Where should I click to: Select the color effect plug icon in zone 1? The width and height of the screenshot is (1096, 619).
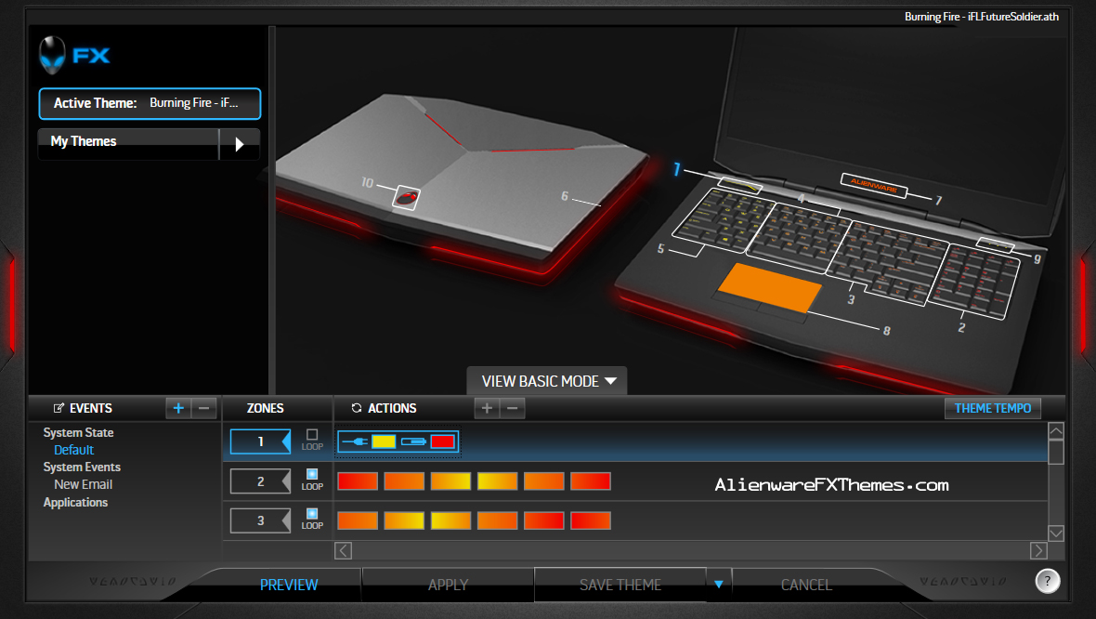coord(355,441)
